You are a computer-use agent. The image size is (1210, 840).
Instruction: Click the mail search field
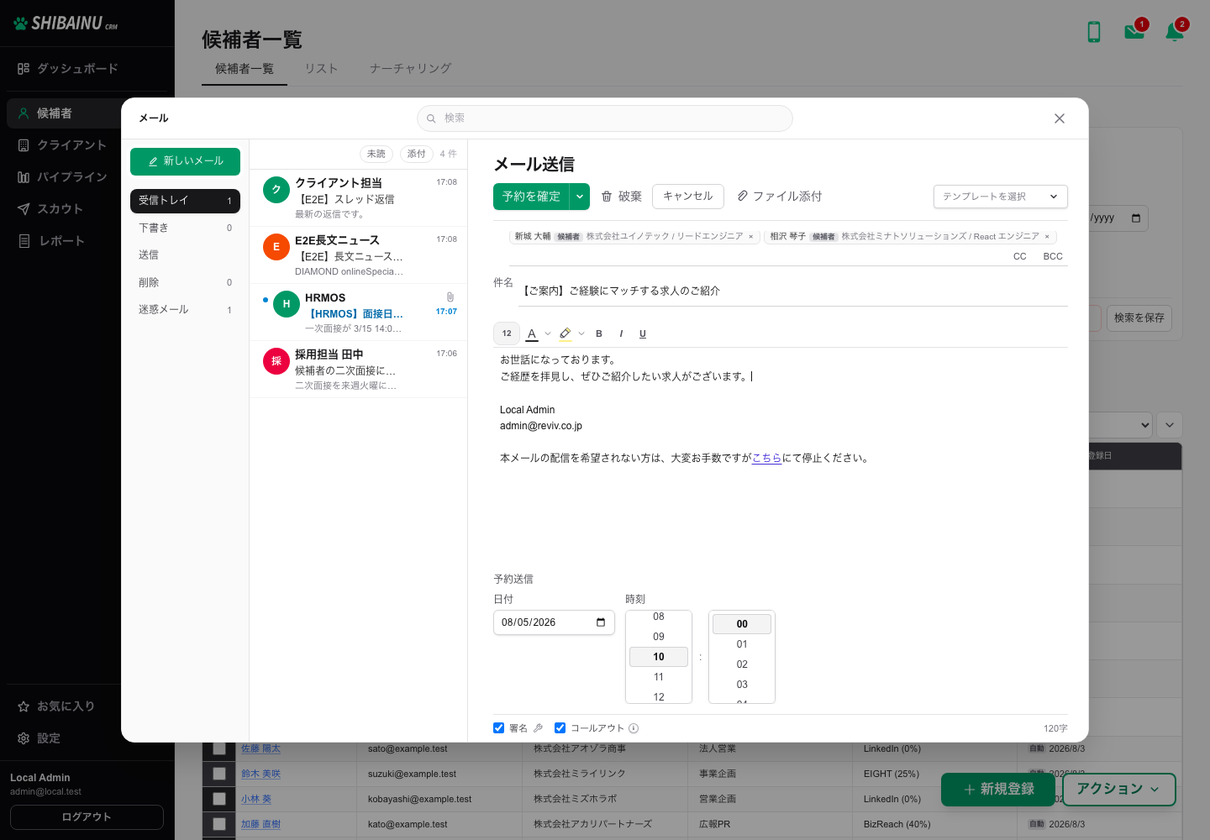click(605, 118)
